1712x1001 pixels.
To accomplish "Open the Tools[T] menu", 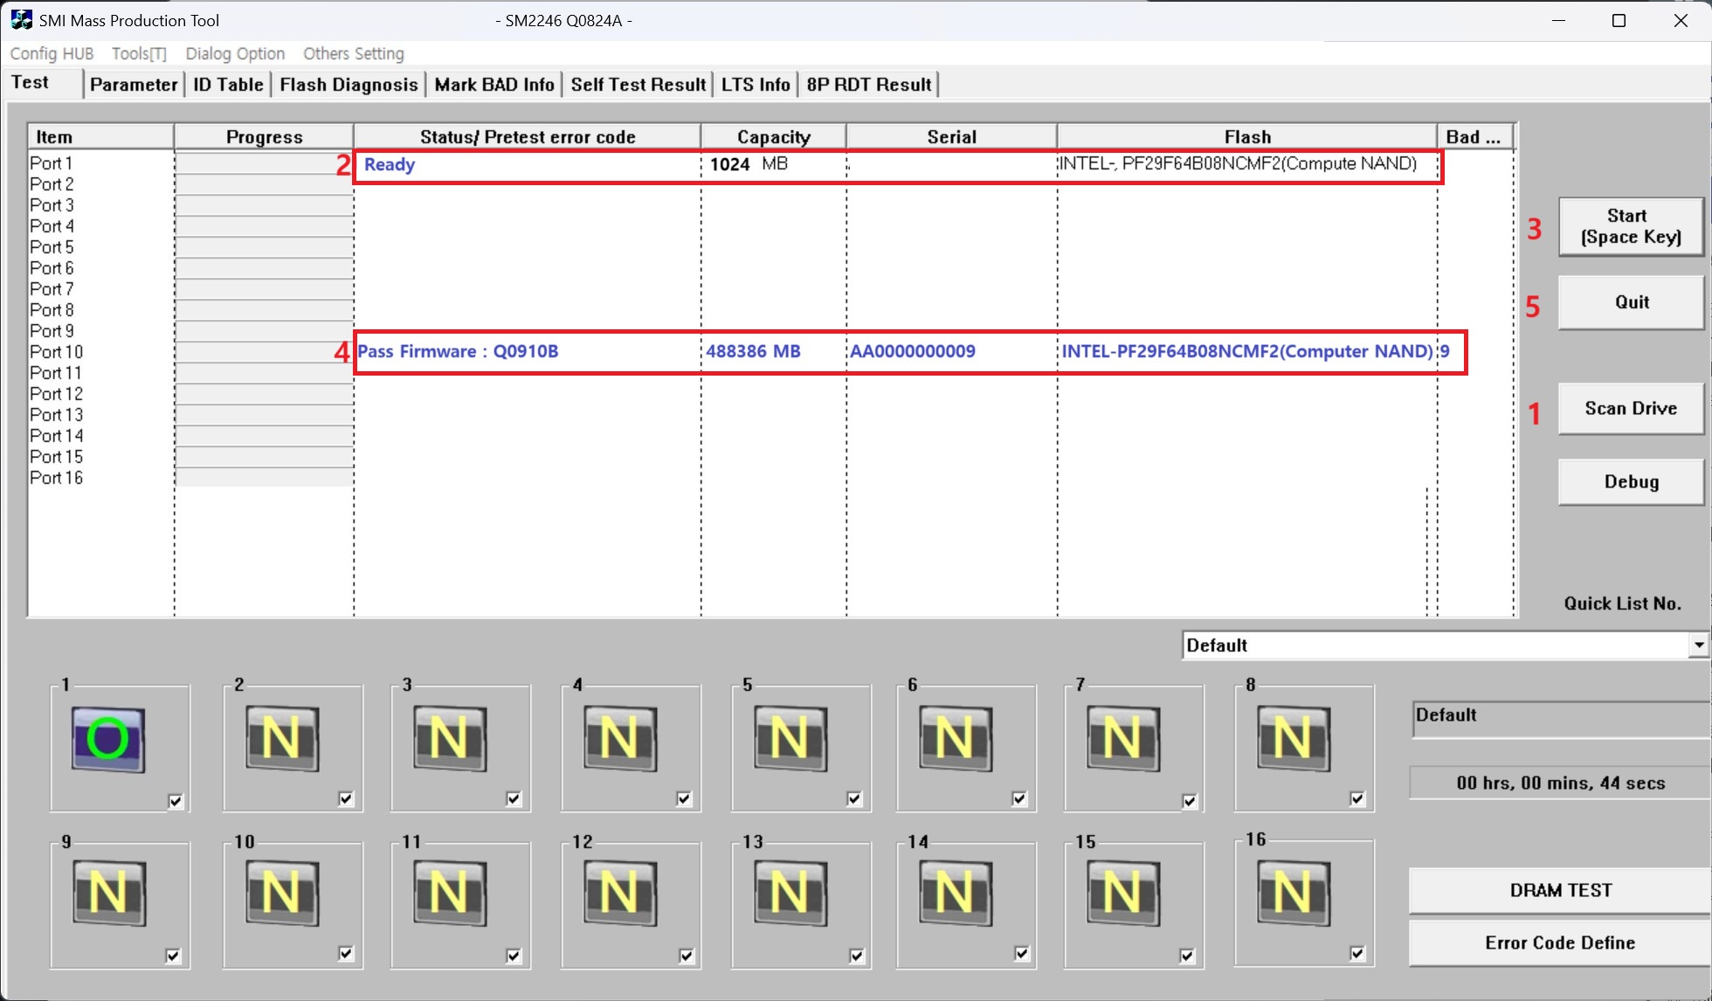I will click(139, 53).
